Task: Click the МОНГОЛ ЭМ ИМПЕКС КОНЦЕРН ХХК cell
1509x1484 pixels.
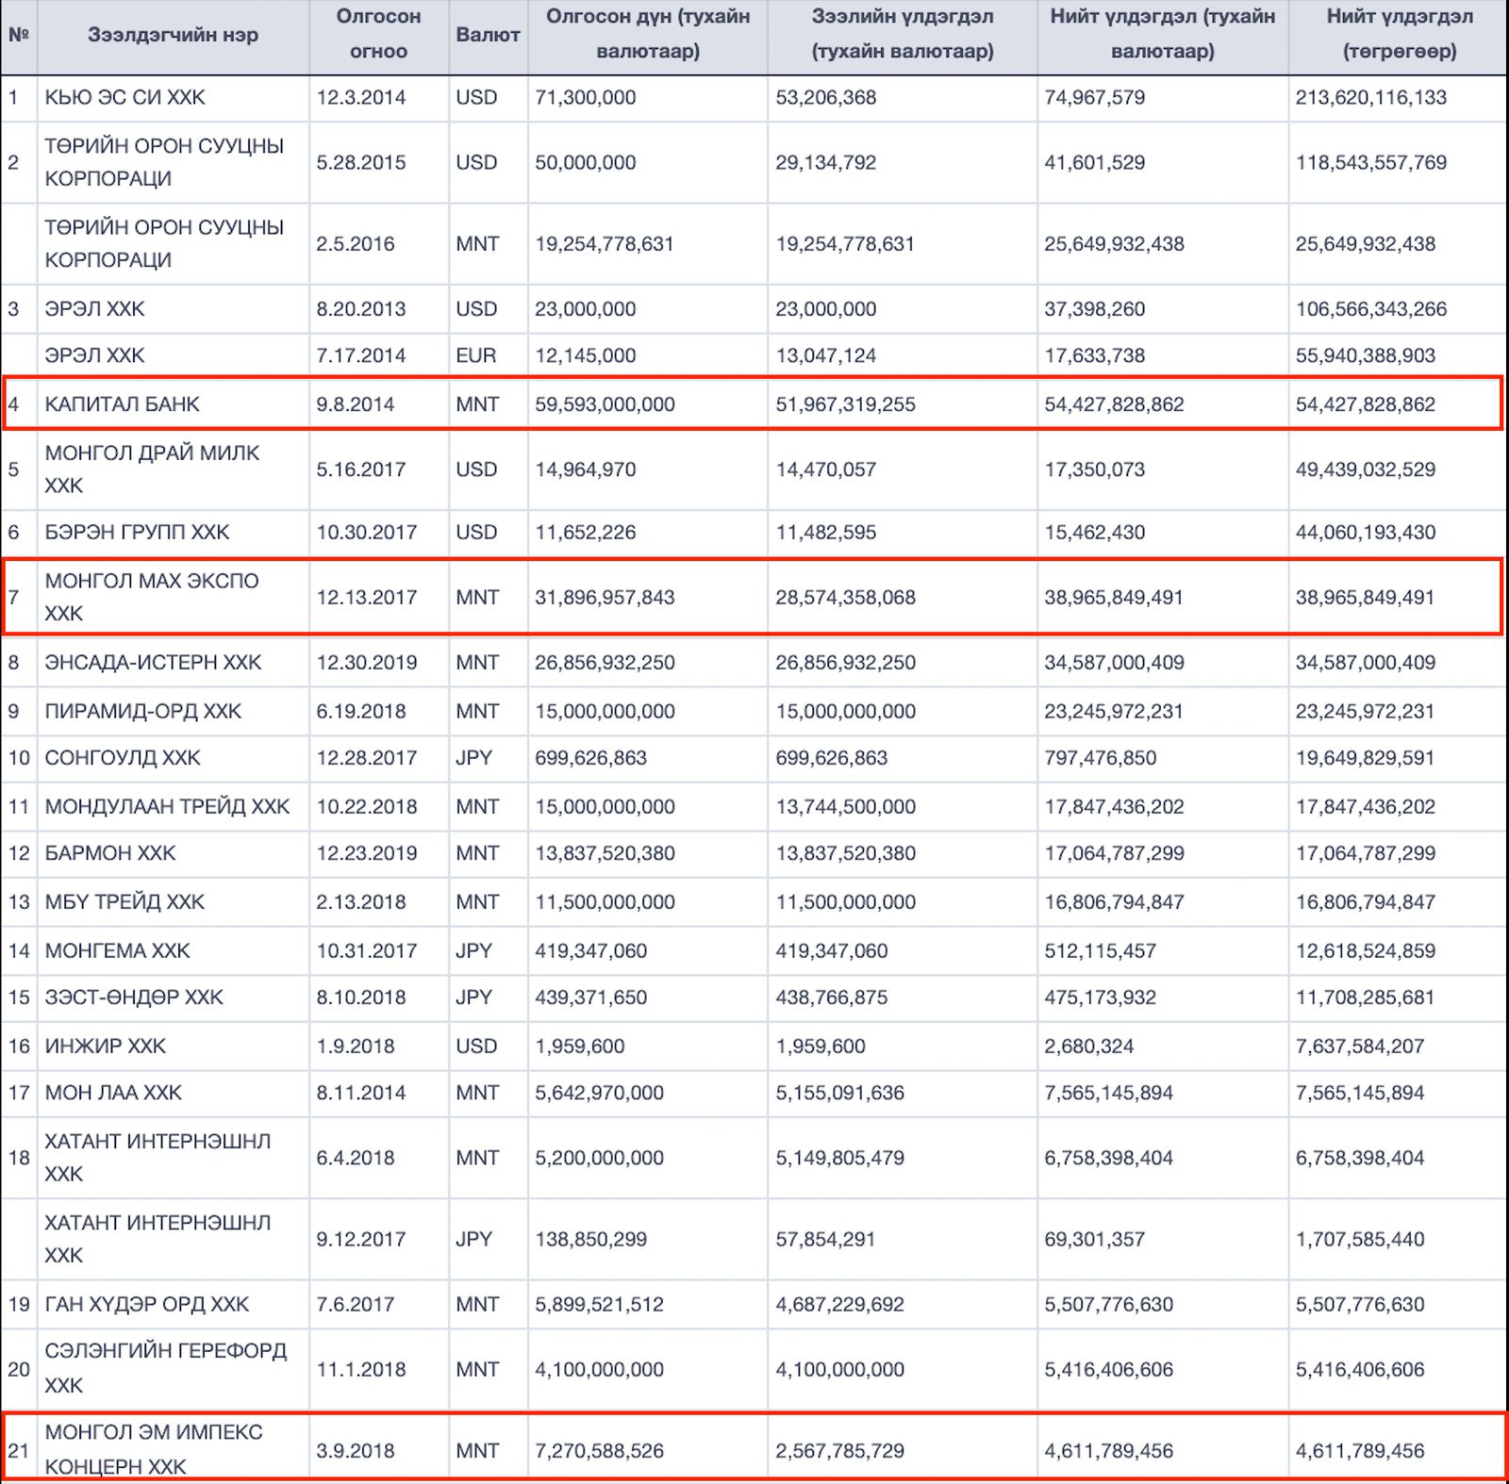Action: [x=153, y=1449]
